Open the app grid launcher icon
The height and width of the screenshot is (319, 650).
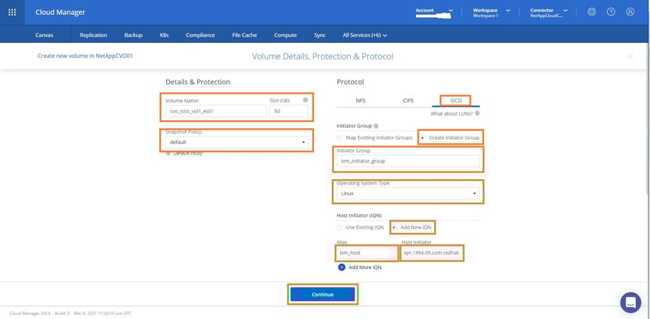13,13
